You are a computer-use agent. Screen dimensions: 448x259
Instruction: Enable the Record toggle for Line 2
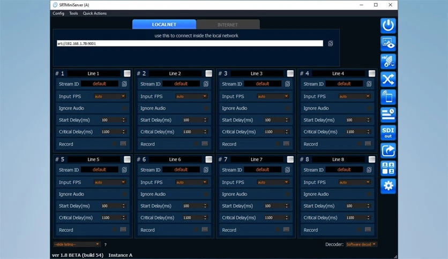coord(196,144)
